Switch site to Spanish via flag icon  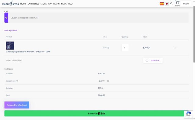pos(162,4)
